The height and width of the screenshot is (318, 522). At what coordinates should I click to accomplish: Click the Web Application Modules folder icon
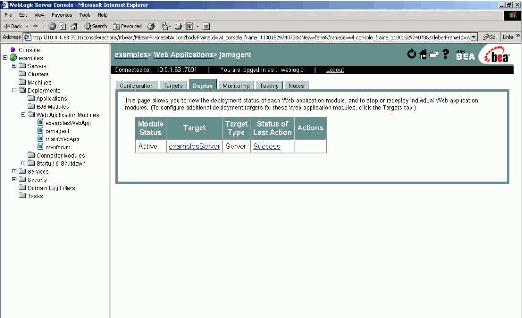tap(31, 114)
